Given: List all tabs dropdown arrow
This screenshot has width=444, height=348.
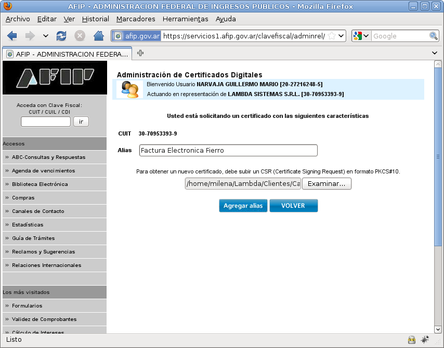Looking at the screenshot, I should pos(435,53).
